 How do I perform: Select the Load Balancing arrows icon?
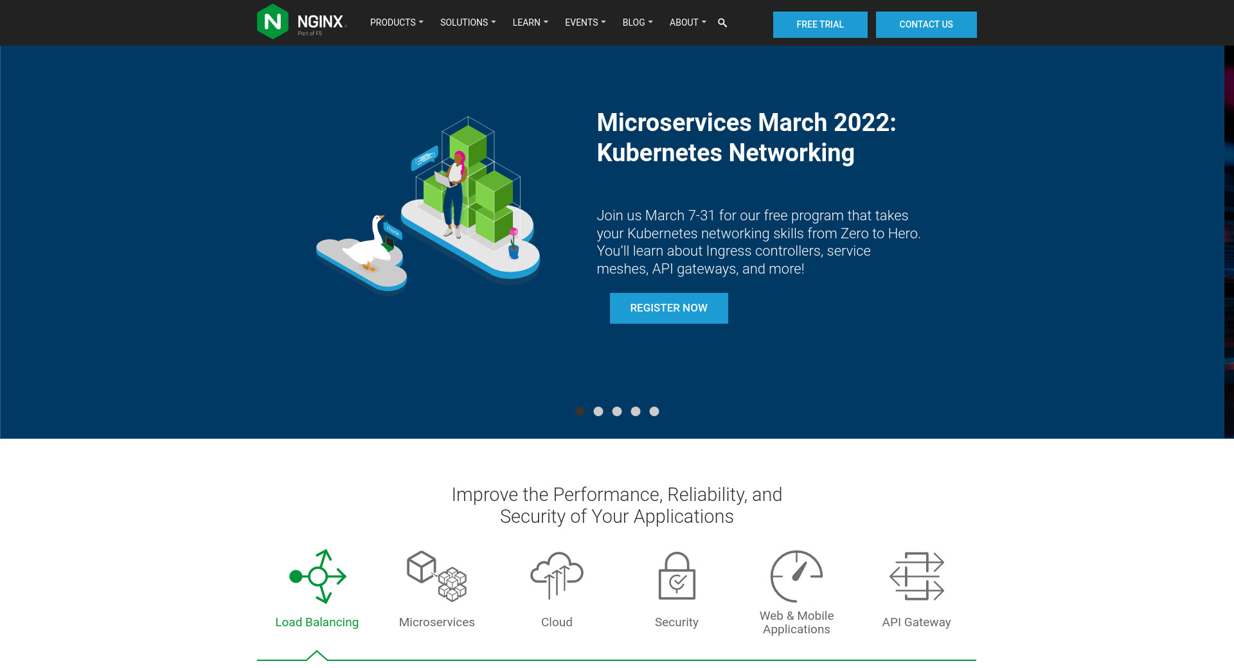[x=317, y=576]
